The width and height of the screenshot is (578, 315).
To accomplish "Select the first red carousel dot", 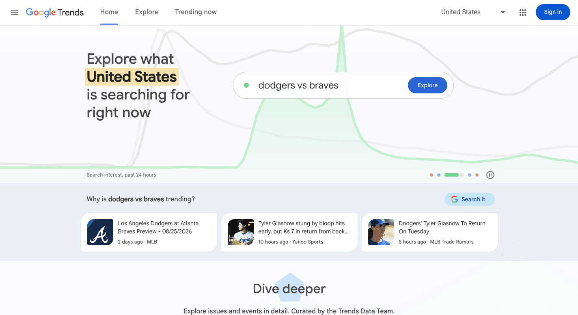I will (x=431, y=175).
